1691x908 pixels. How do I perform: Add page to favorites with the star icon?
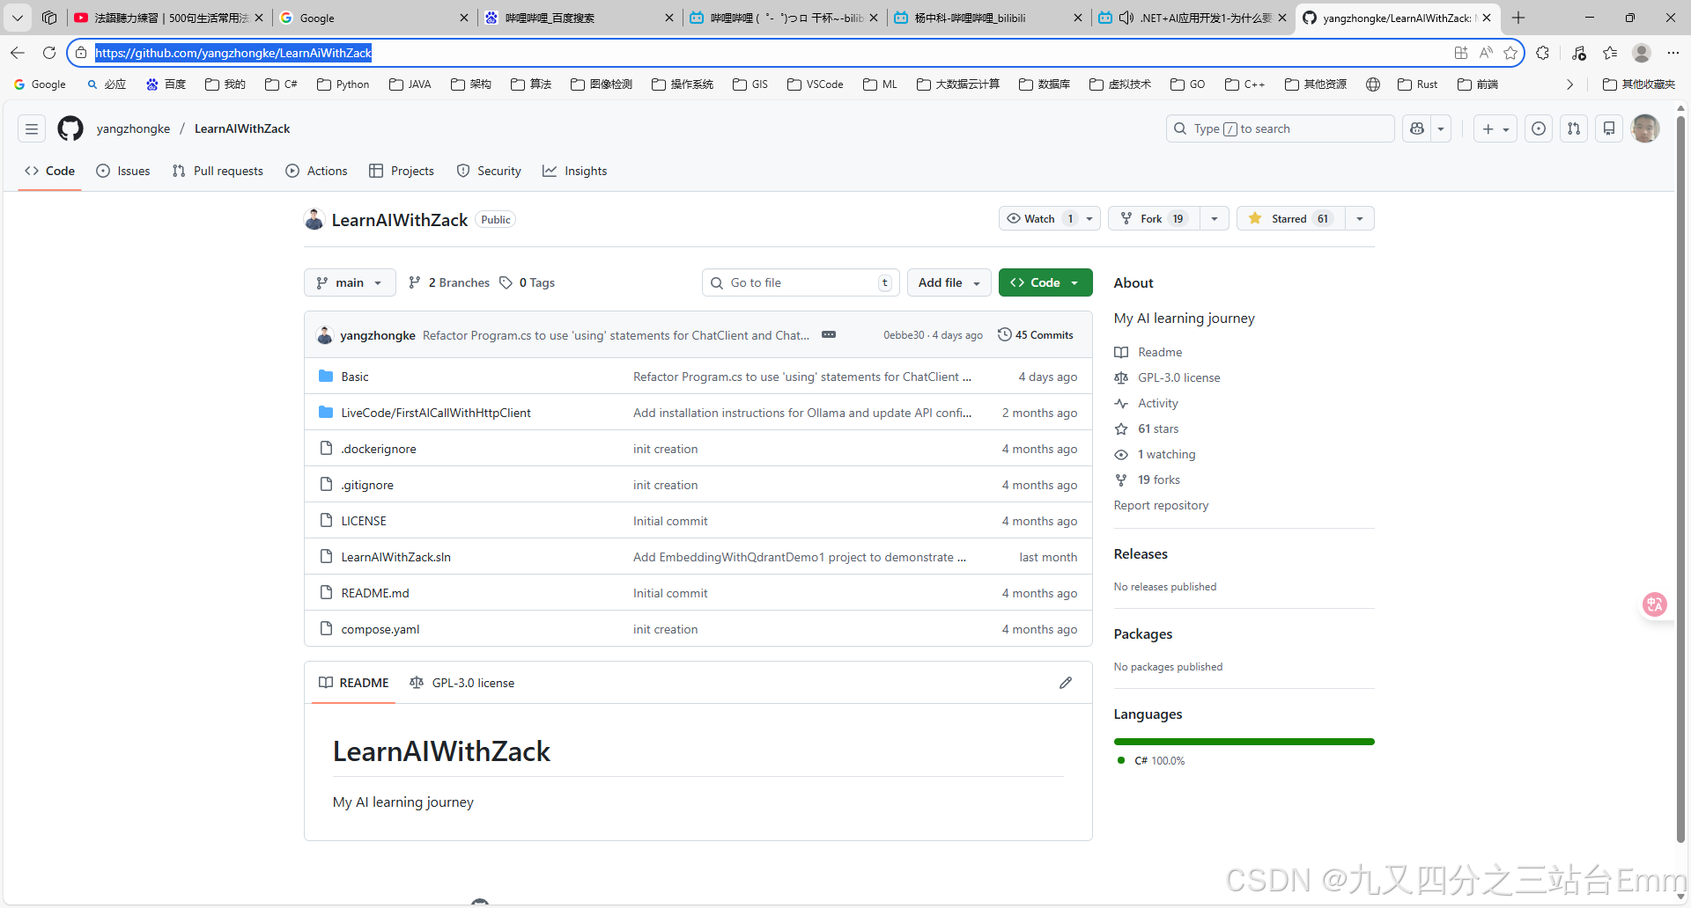pos(1510,53)
